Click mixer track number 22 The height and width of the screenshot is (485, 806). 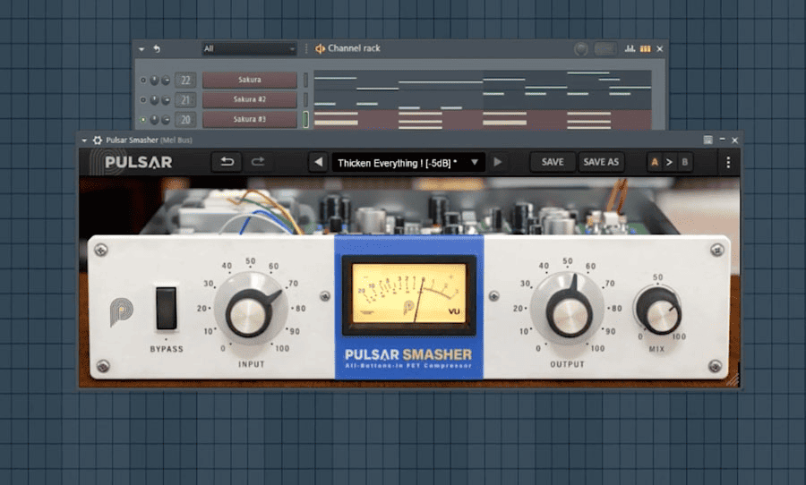tap(185, 81)
